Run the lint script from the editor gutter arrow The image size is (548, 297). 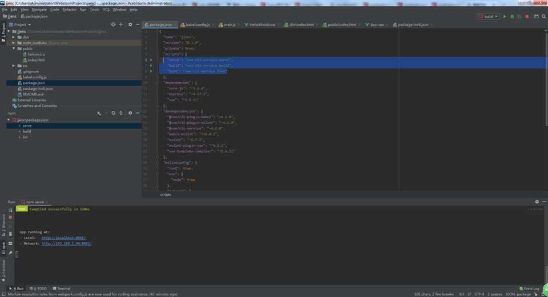[151, 71]
